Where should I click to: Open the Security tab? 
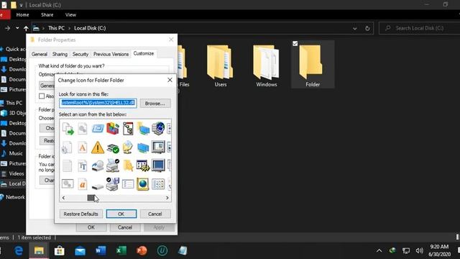(80, 54)
